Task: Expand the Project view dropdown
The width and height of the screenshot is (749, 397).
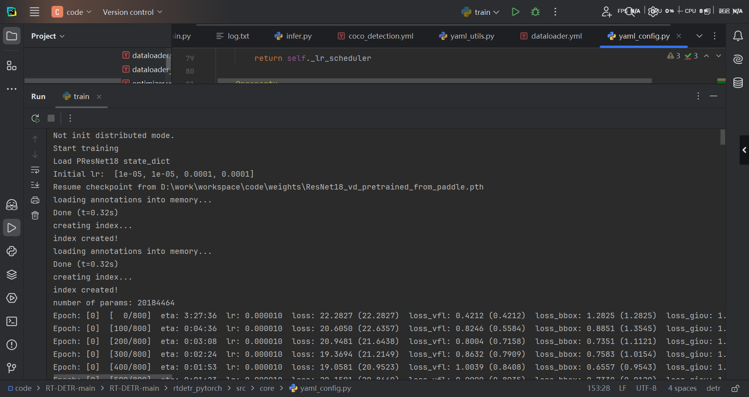Action: tap(48, 36)
